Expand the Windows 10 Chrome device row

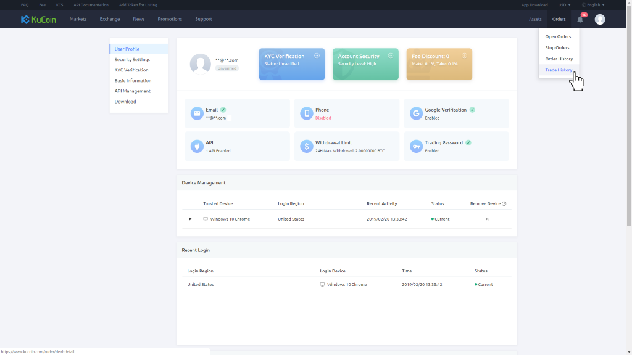[190, 219]
